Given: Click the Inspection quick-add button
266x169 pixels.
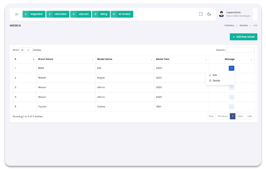Looking at the screenshot, I should click(34, 14).
